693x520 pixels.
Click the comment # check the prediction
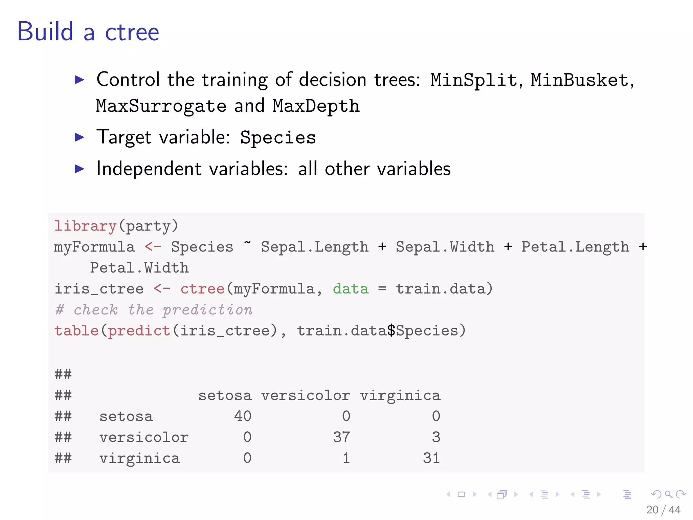click(154, 310)
